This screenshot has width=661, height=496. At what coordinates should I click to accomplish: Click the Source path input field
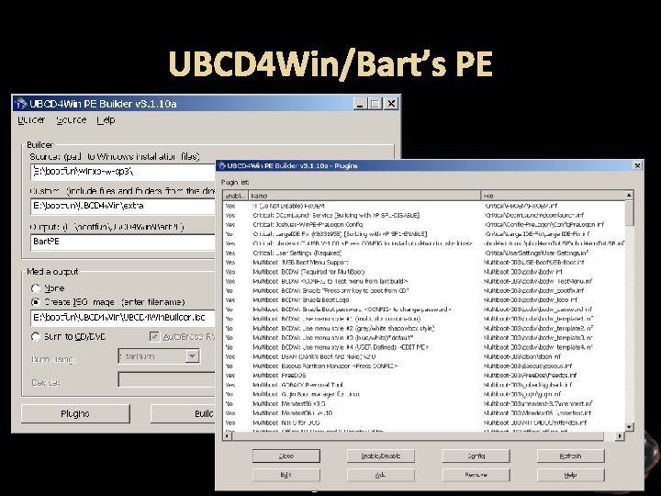[123, 172]
